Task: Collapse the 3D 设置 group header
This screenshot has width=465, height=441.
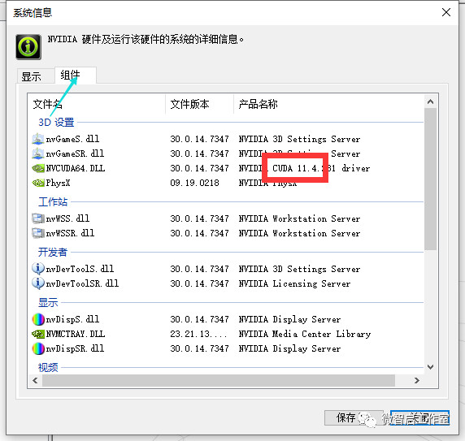Action: (x=56, y=122)
